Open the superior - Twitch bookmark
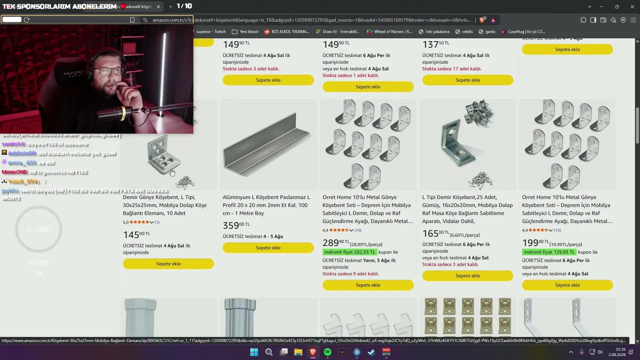 click(211, 31)
